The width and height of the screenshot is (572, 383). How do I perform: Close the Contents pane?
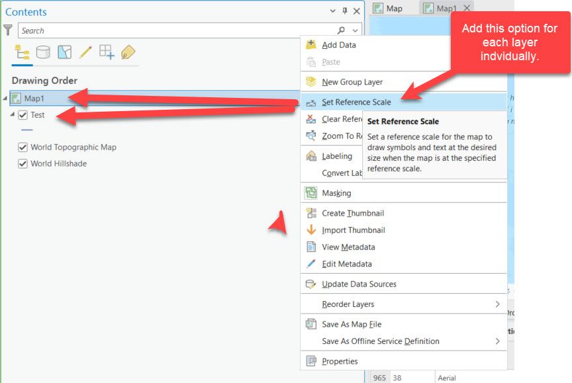point(357,11)
